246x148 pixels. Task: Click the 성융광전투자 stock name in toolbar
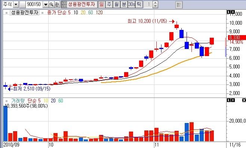pos(82,4)
